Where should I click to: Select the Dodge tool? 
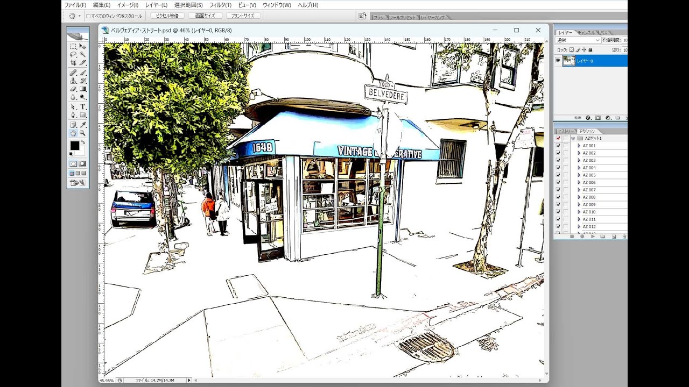click(x=83, y=97)
